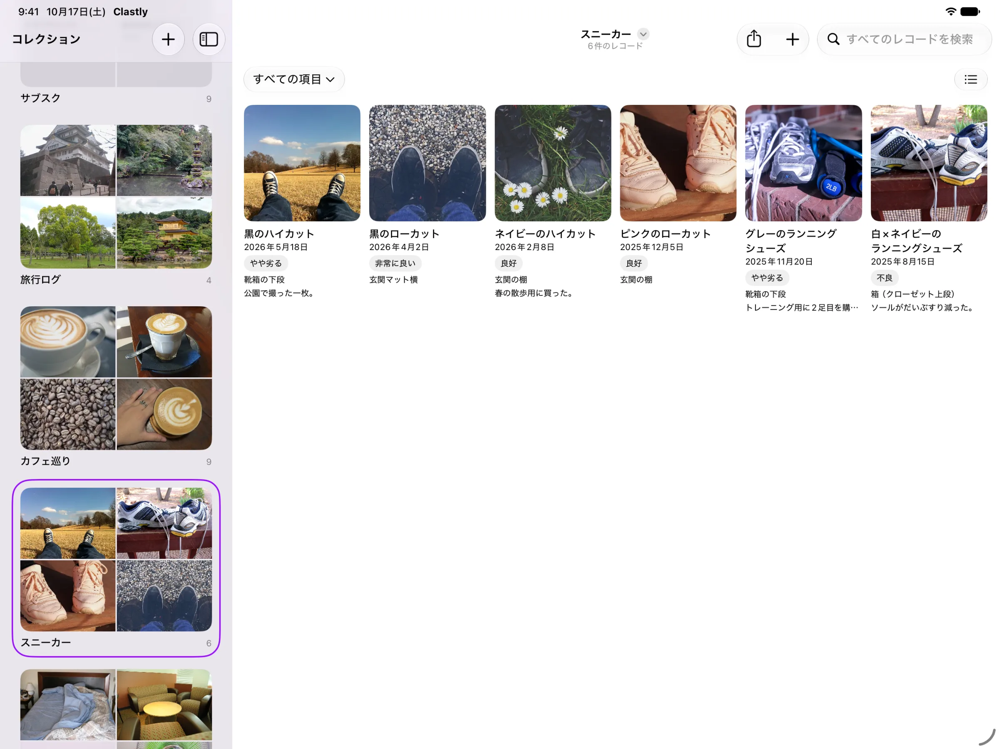Click the 黒のハイカット title
The height and width of the screenshot is (749, 999).
[x=279, y=233]
